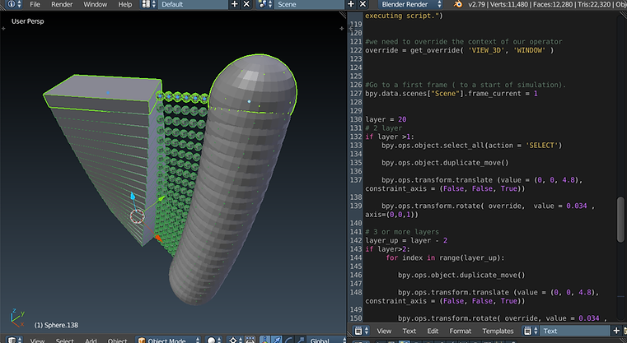This screenshot has height=343, width=627.
Task: Open the File menu
Action: [35, 4]
